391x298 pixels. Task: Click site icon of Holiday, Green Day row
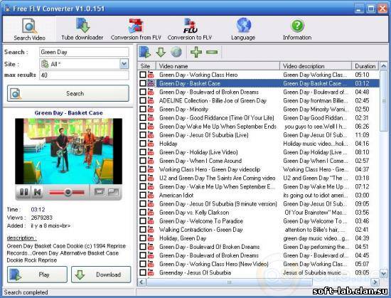[x=151, y=238]
